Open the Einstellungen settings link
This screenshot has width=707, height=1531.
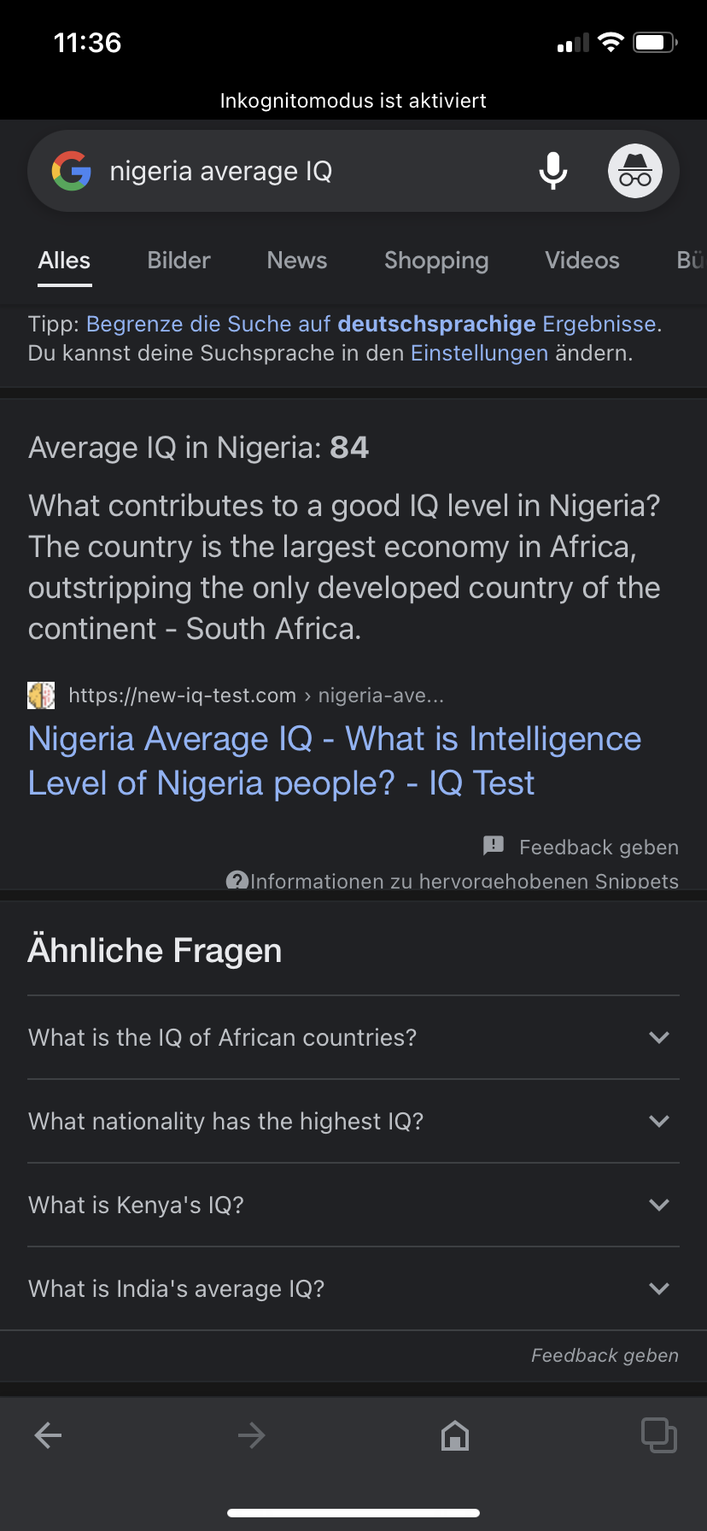coord(480,353)
